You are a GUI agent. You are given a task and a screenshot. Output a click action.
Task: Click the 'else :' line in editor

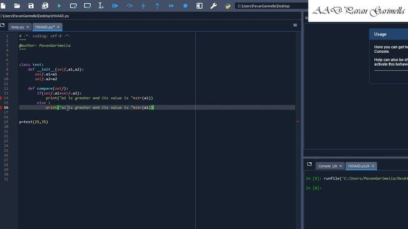click(43, 103)
